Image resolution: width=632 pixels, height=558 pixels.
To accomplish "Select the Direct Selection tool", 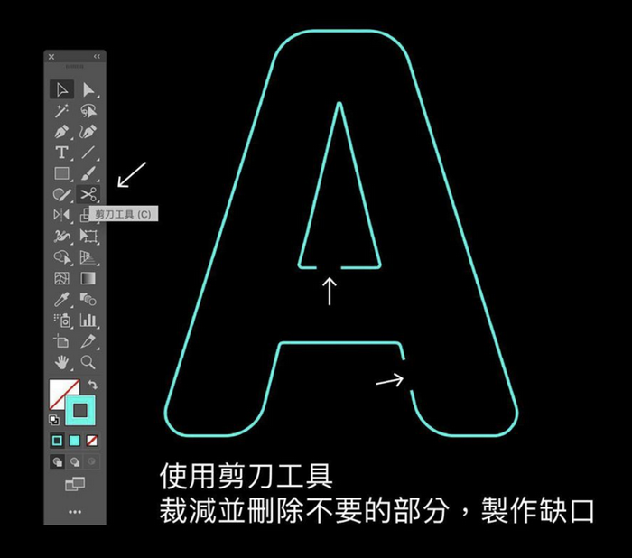I will tap(88, 89).
